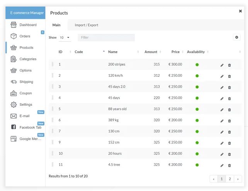The height and width of the screenshot is (191, 248).
Task: Select the Main tab
Action: (x=56, y=25)
